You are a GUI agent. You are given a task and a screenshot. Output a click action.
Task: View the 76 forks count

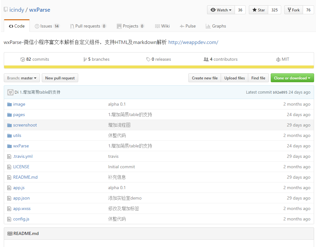coord(308,10)
